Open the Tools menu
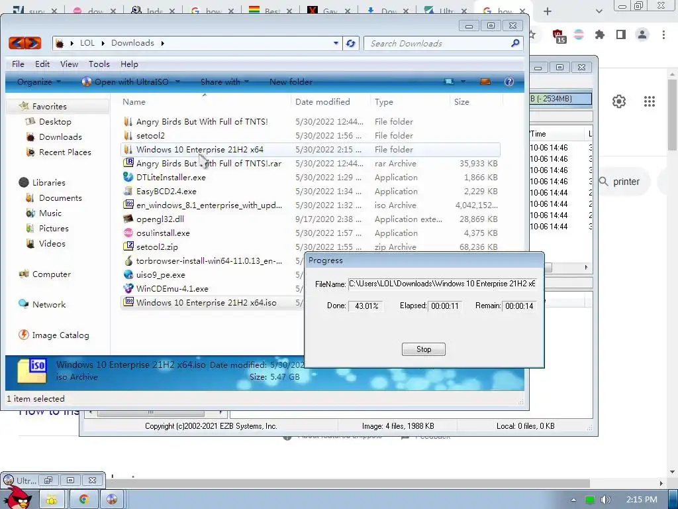Viewport: 678px width, 509px height. tap(99, 64)
